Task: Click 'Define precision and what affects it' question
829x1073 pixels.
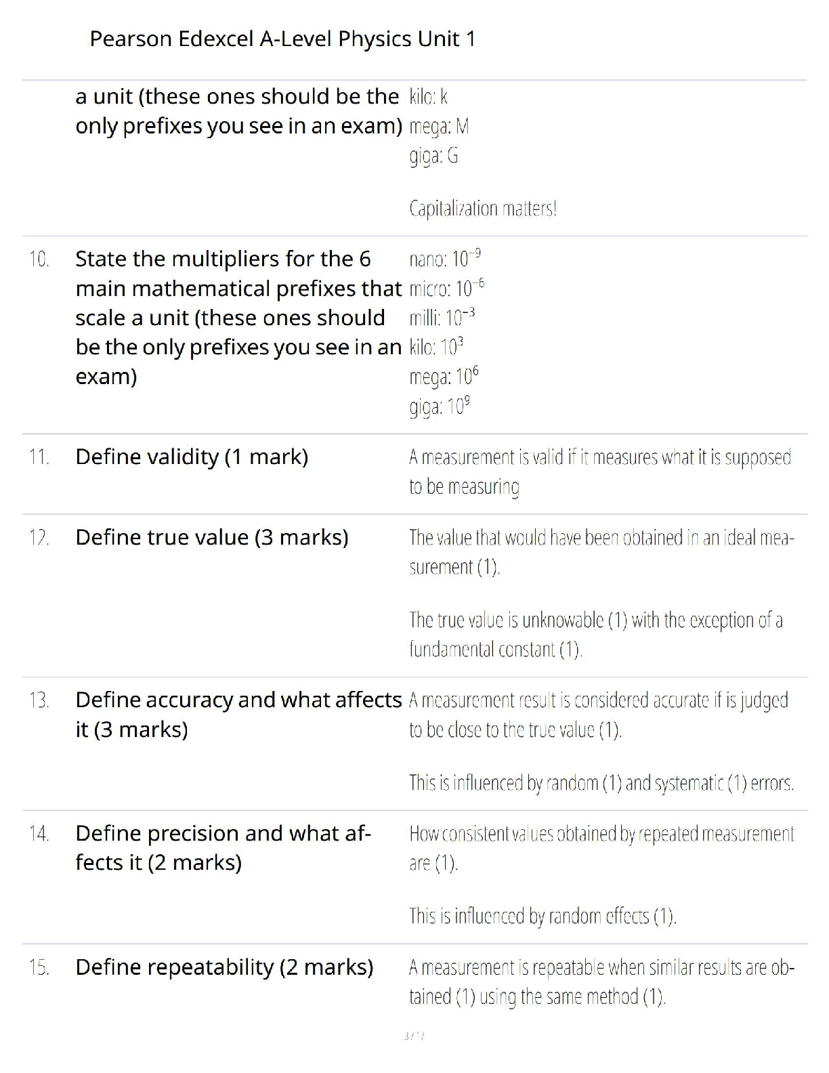Action: pos(224,847)
